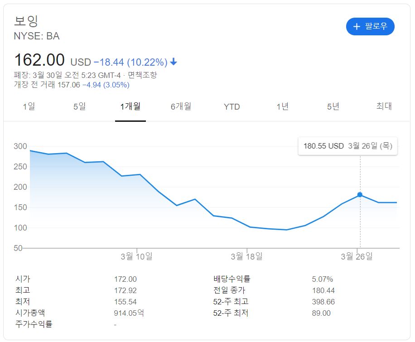Click the 3월 10일 axis label
This screenshot has width=415, height=342.
136,256
